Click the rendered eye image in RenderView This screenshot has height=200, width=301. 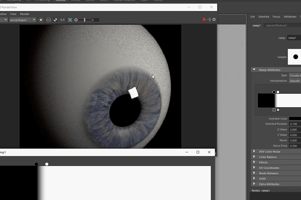[x=100, y=86]
